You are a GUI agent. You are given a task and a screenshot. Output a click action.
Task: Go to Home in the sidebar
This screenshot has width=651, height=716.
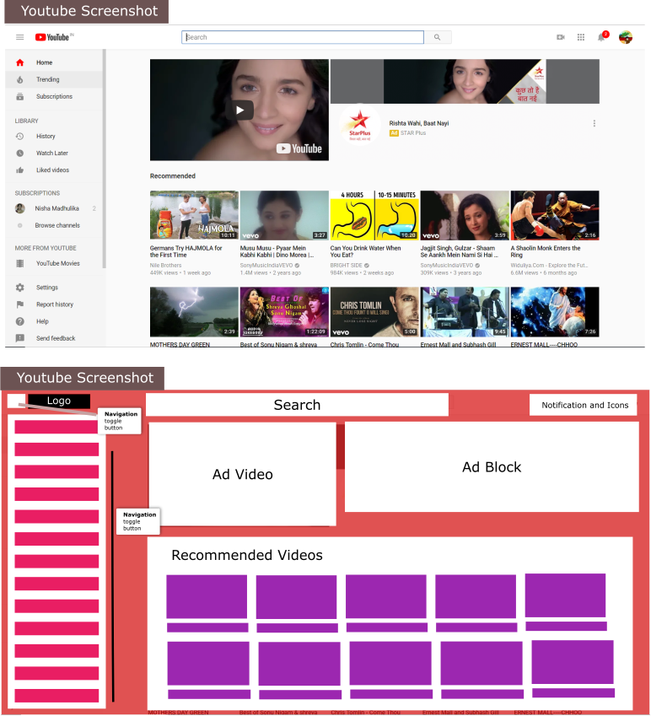(x=56, y=62)
